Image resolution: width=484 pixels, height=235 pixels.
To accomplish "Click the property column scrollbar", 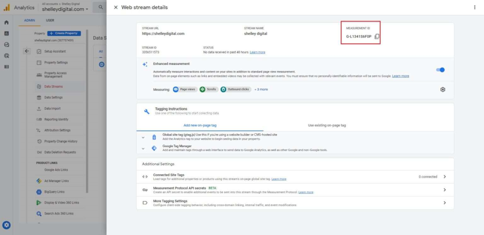I will (x=87, y=111).
